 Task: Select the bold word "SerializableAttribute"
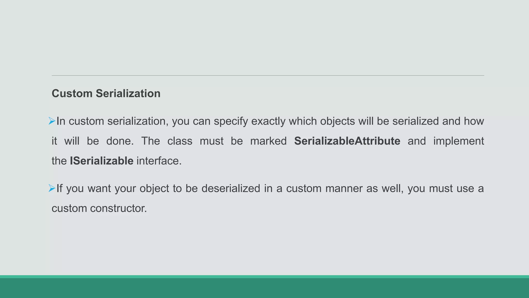point(347,141)
